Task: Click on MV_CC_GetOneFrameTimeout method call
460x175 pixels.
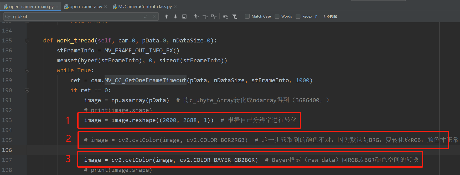Action: 146,80
